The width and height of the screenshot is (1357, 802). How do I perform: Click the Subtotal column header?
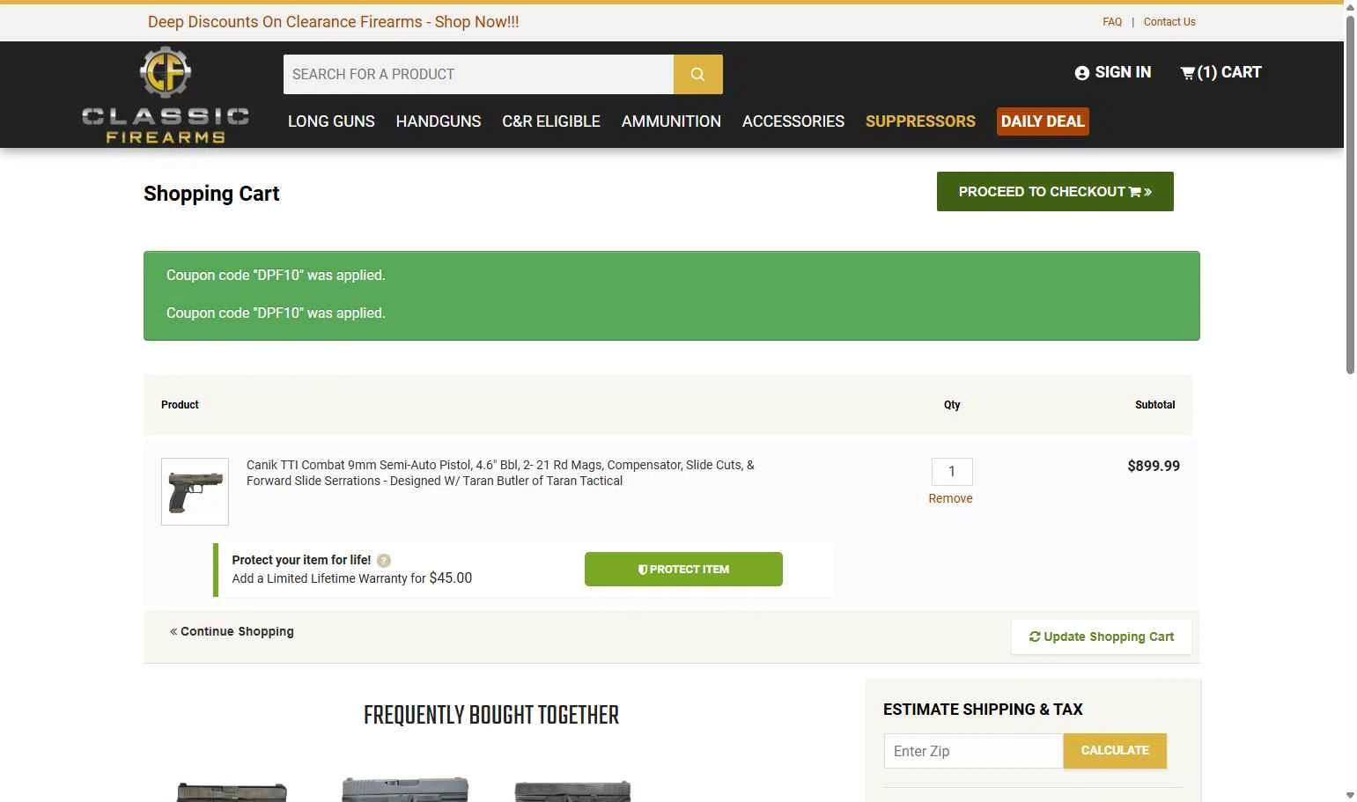tap(1155, 405)
